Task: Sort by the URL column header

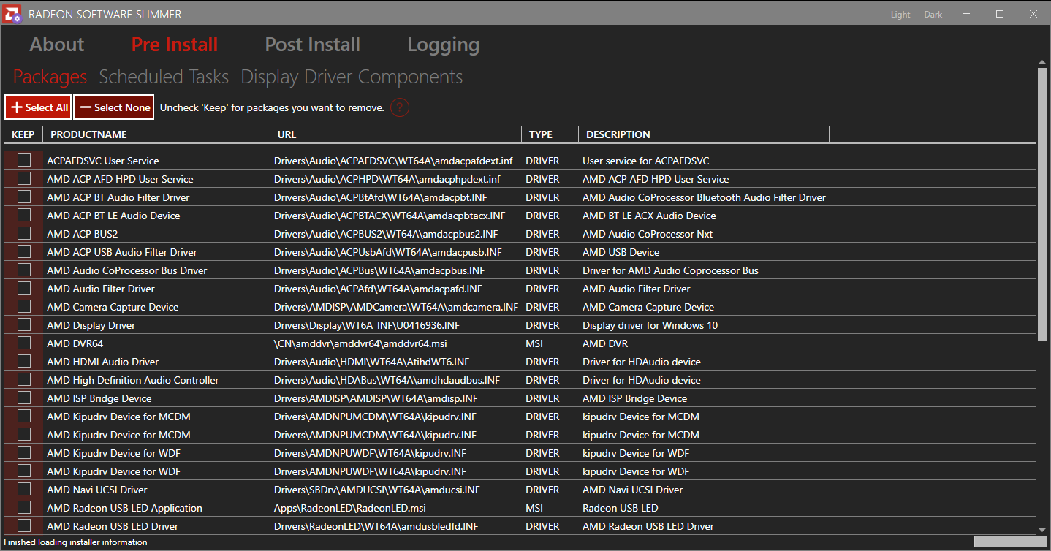Action: pos(395,134)
